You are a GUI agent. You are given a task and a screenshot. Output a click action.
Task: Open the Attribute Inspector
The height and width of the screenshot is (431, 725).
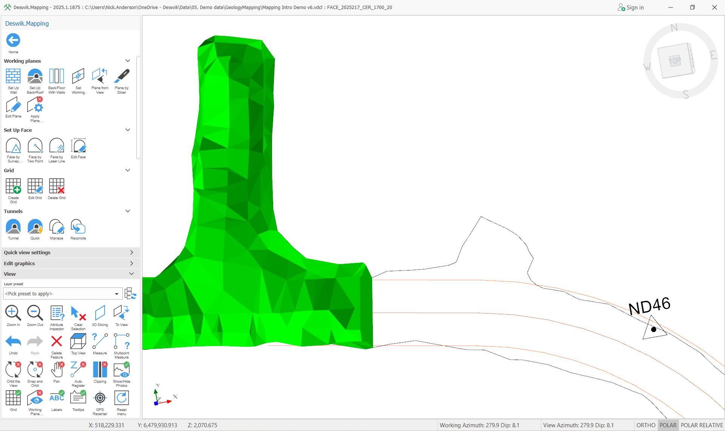click(x=57, y=318)
